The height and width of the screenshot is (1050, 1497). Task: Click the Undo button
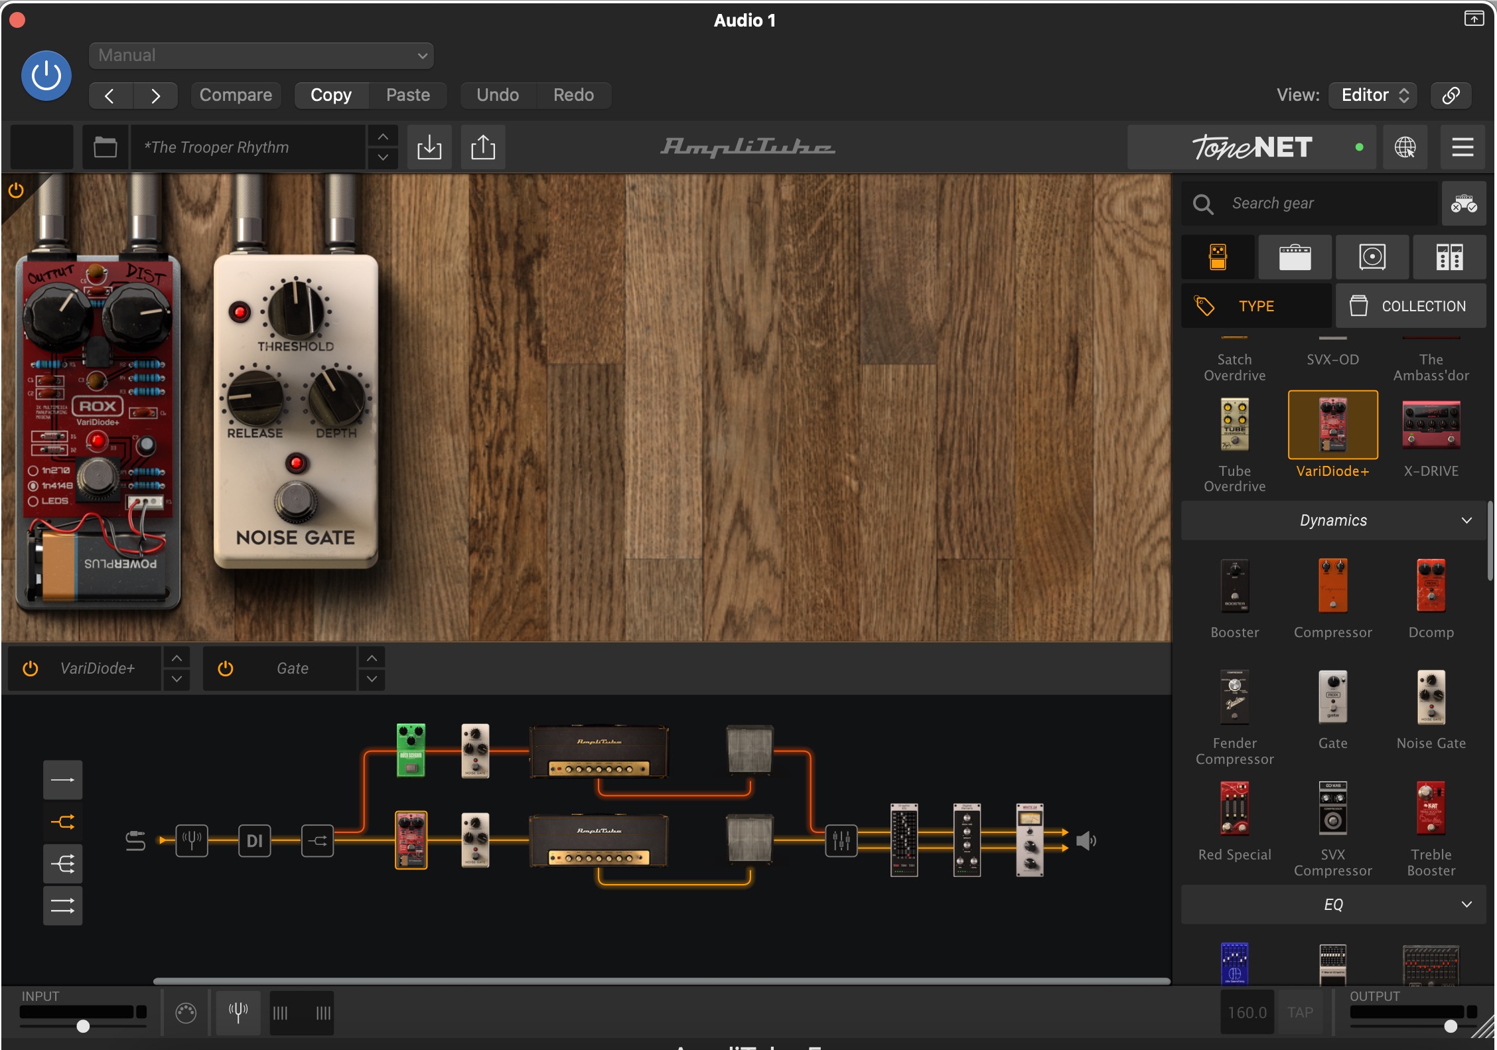pos(498,95)
